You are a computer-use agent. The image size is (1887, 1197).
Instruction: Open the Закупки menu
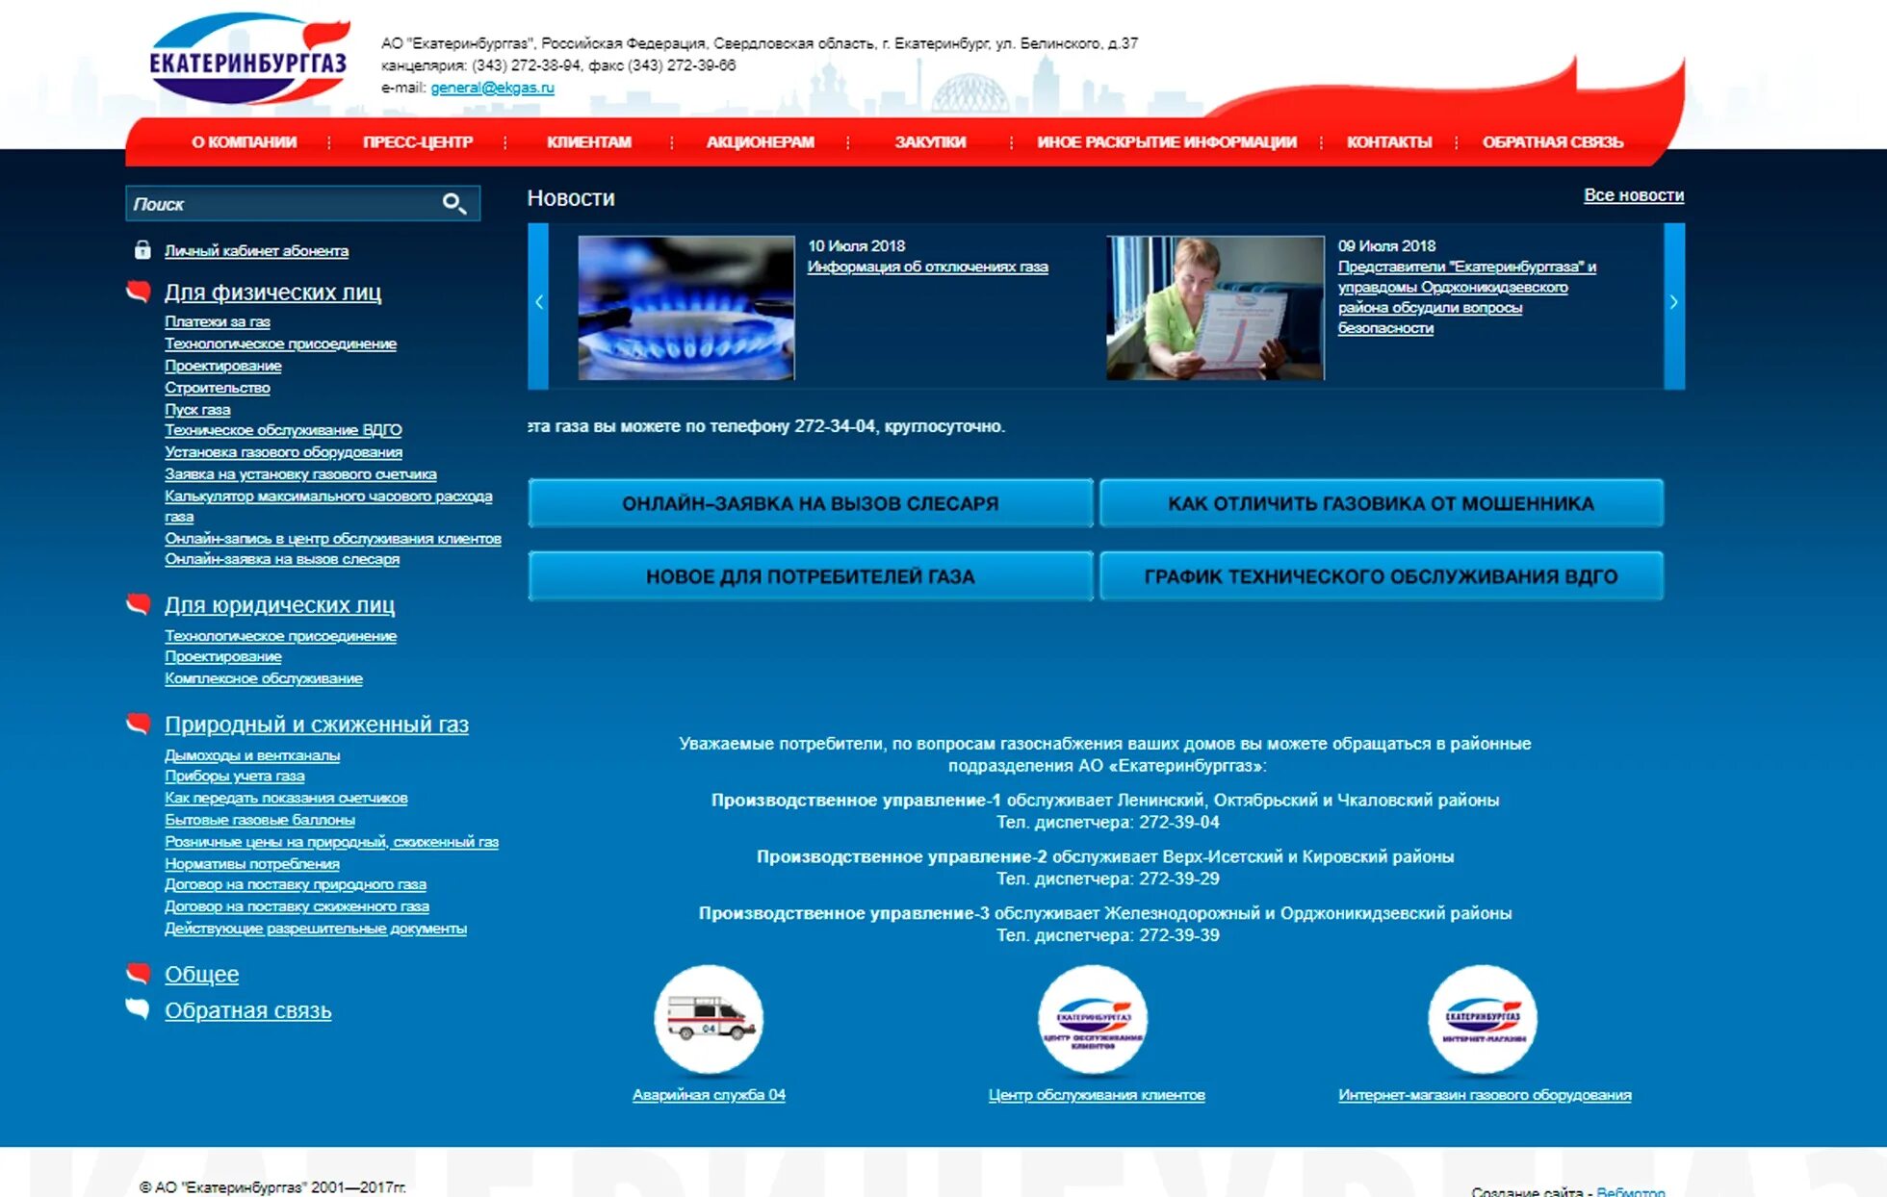[931, 142]
